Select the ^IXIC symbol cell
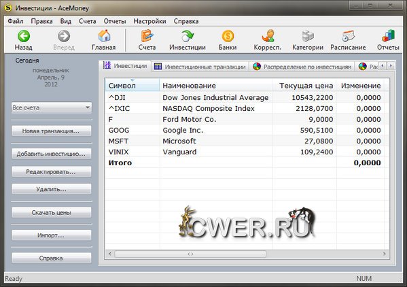The width and height of the screenshot is (407, 287). click(119, 109)
